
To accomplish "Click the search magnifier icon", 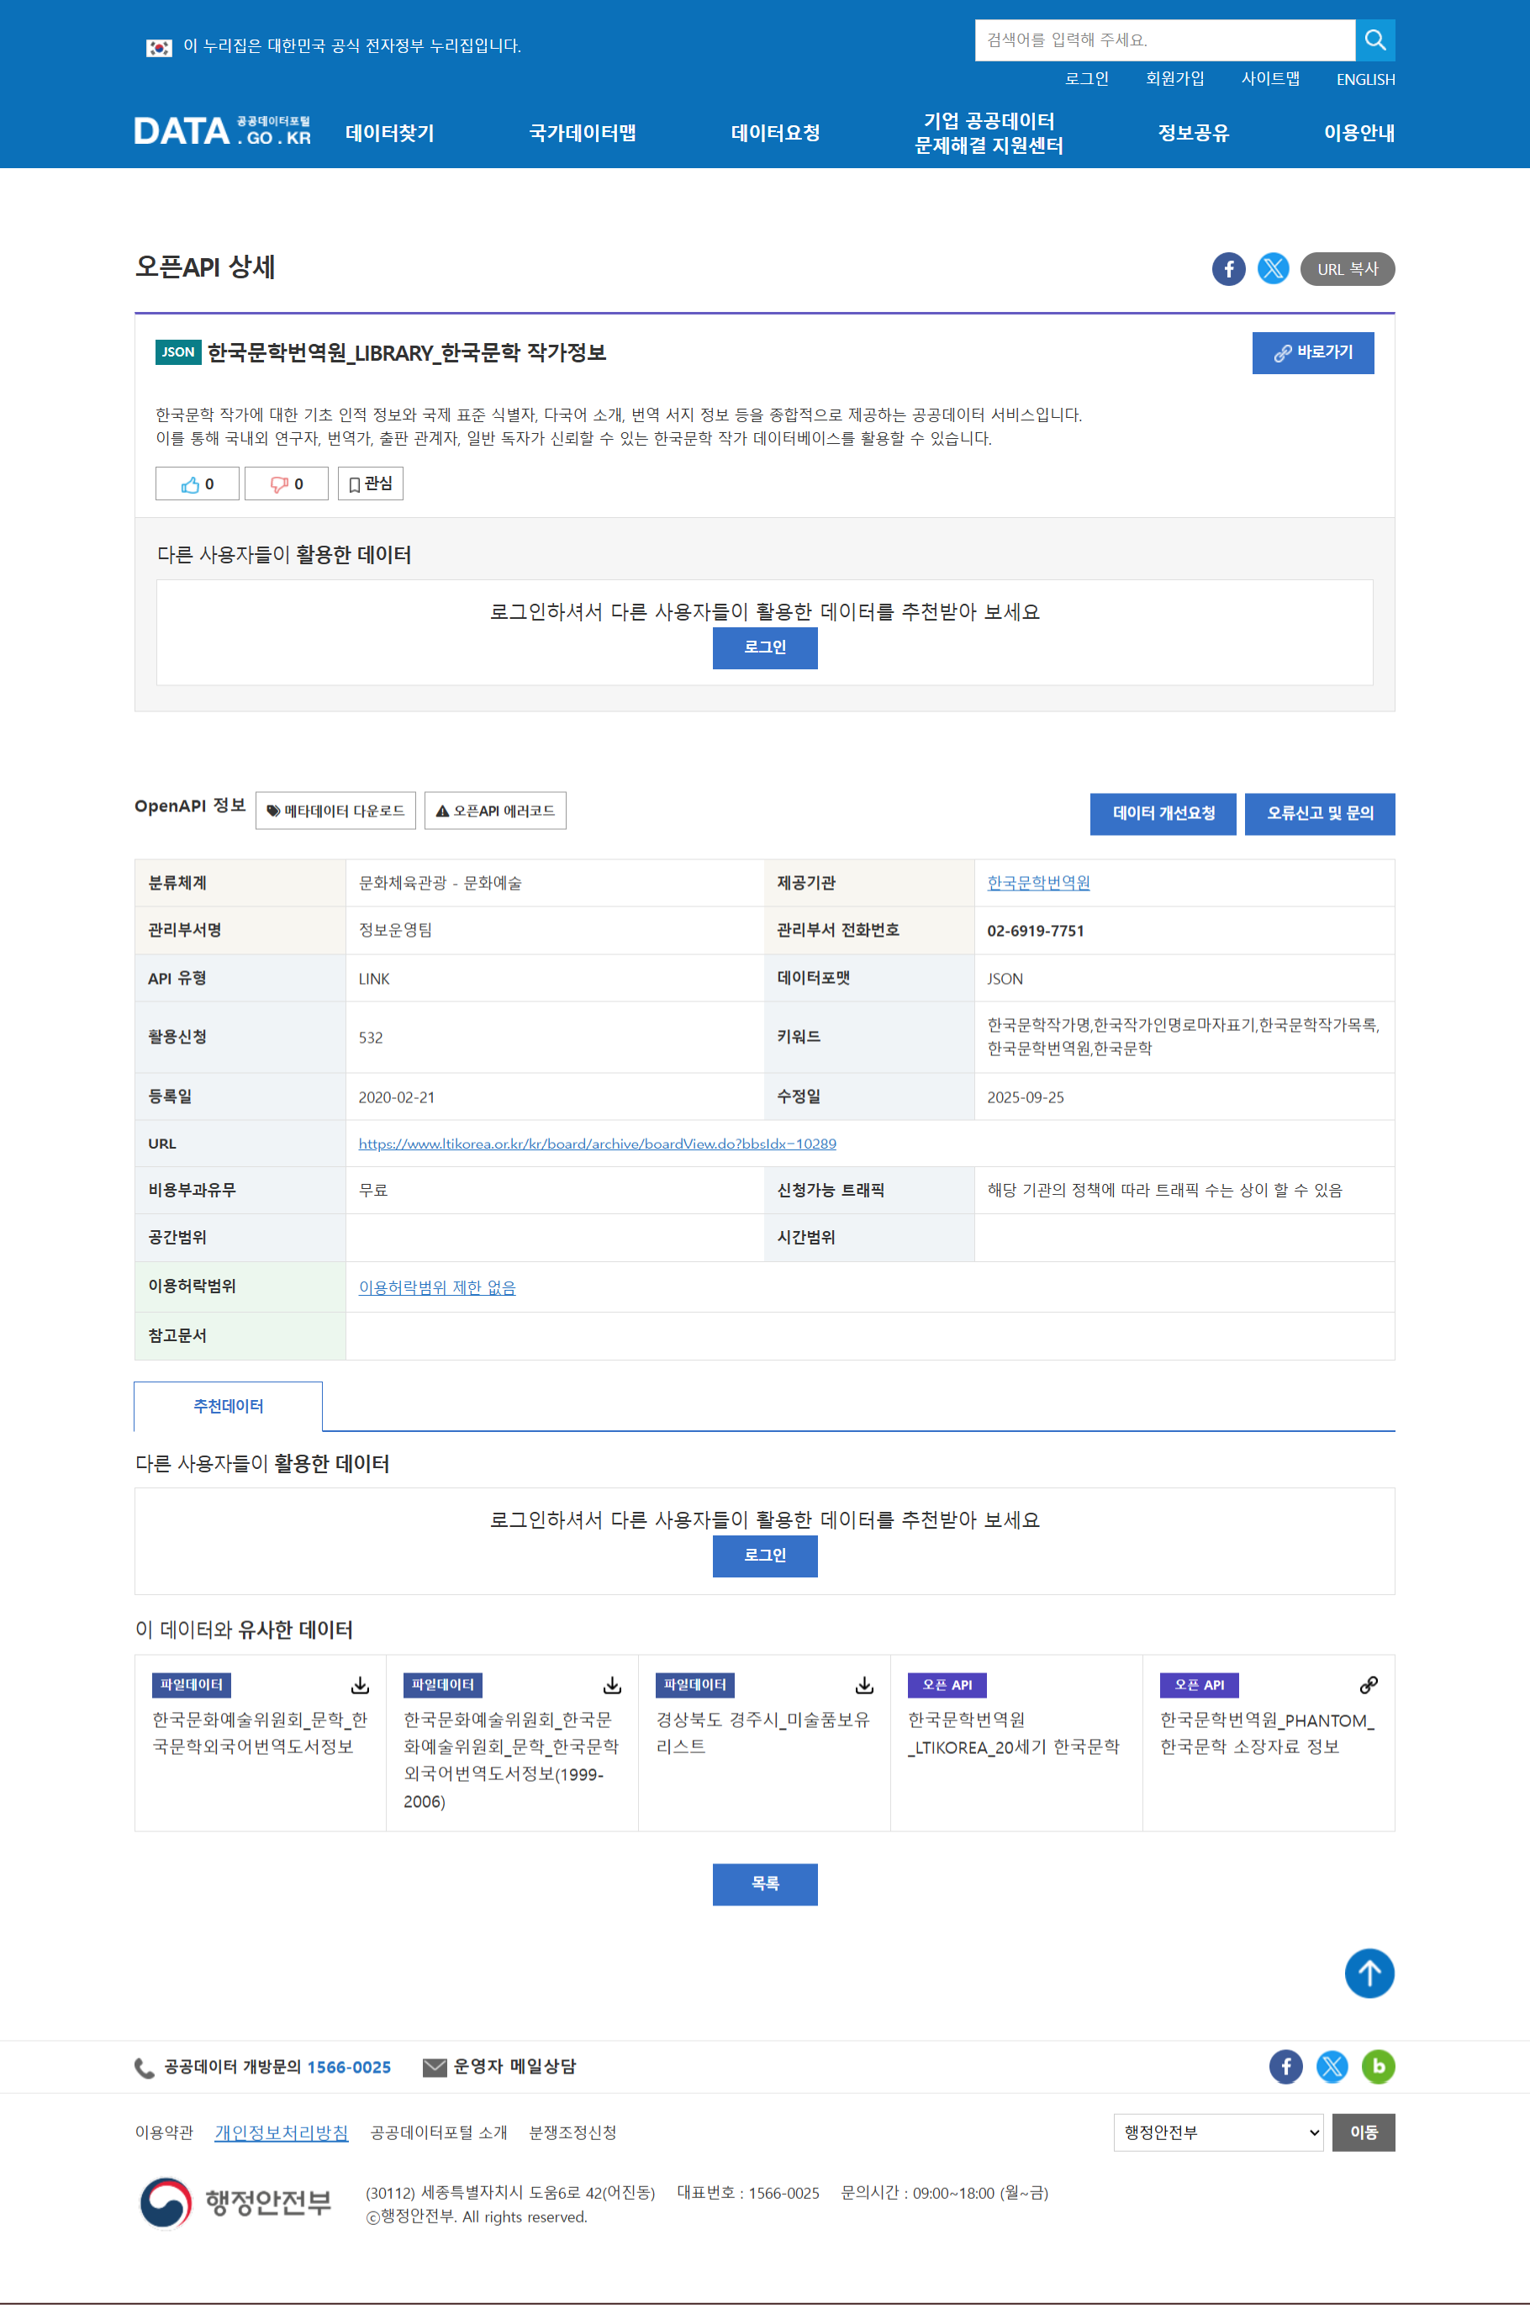I will click(x=1374, y=40).
